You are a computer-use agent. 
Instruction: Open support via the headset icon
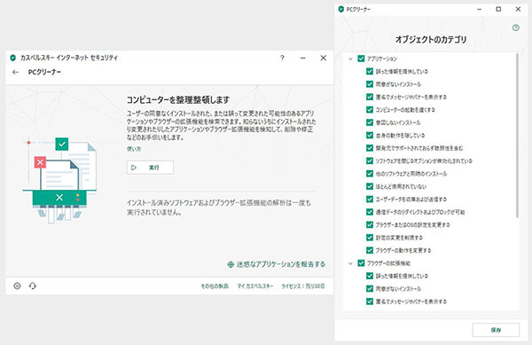[33, 286]
